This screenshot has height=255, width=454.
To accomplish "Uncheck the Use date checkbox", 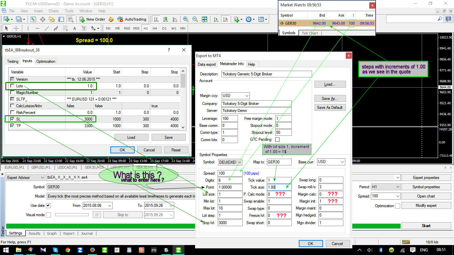I will click(48, 206).
